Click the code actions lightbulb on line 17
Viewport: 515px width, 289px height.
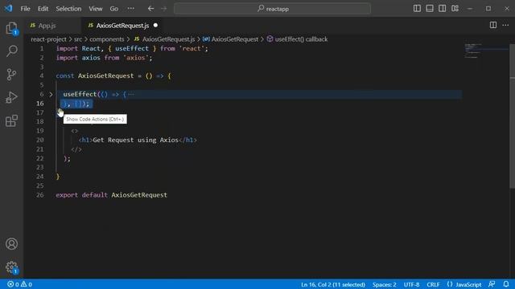pos(60,112)
